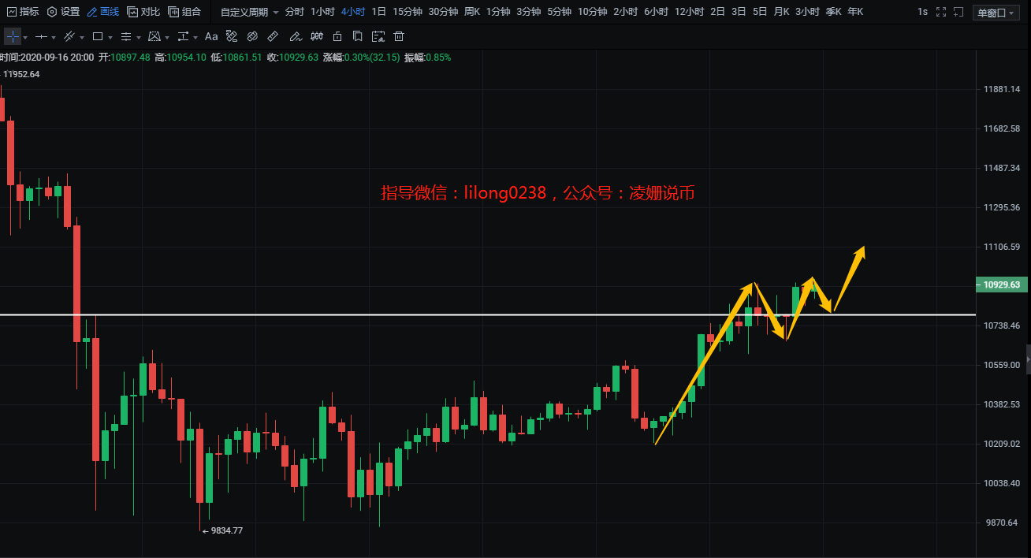Expand the 单窗口 window layout dropdown
1031x558 pixels.
point(996,13)
